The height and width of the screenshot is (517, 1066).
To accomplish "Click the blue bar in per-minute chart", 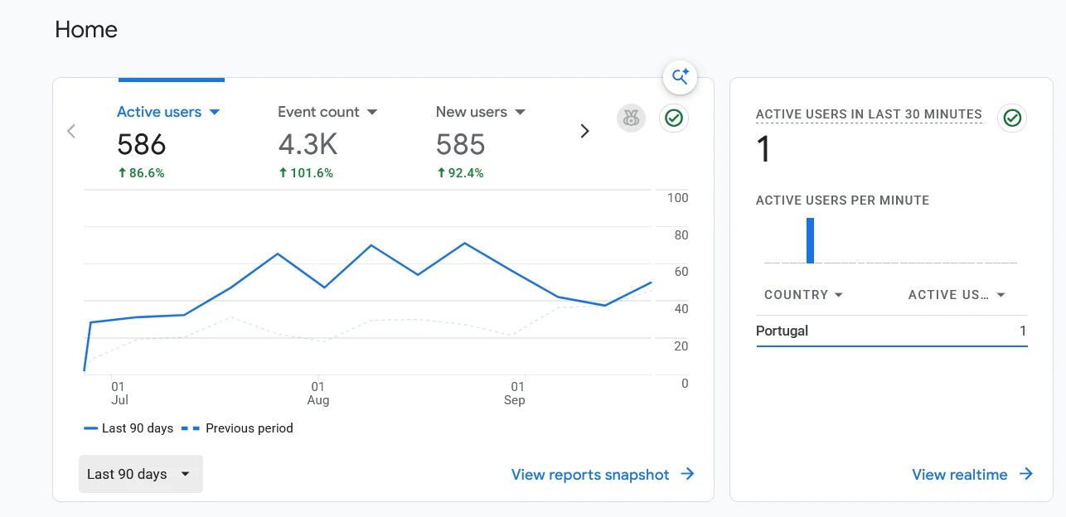I will [x=810, y=241].
